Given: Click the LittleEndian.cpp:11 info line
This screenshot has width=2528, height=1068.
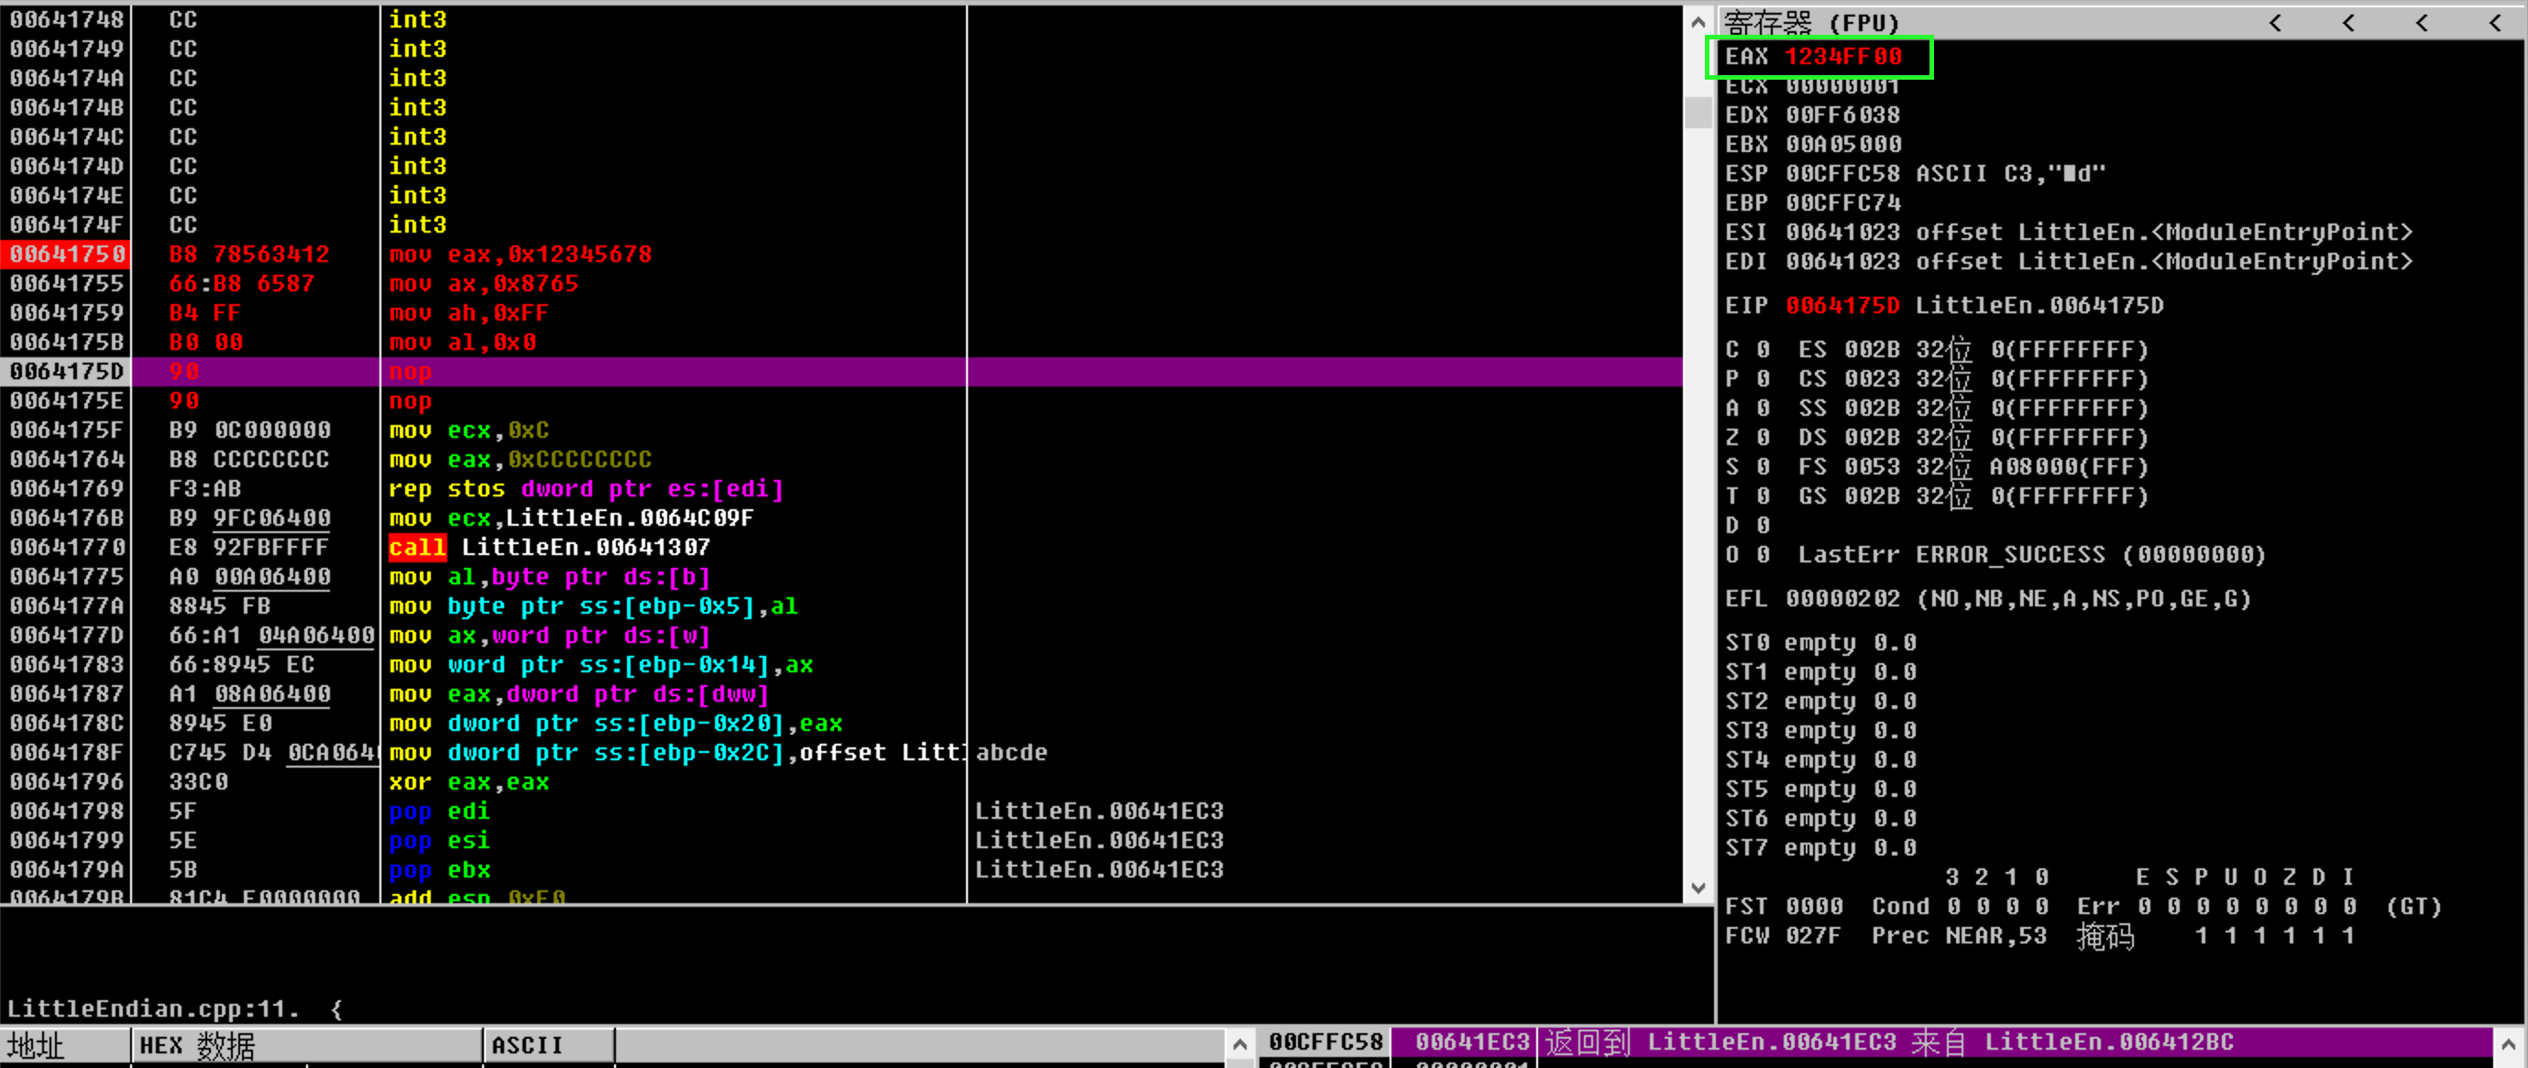Looking at the screenshot, I should click(x=175, y=1009).
